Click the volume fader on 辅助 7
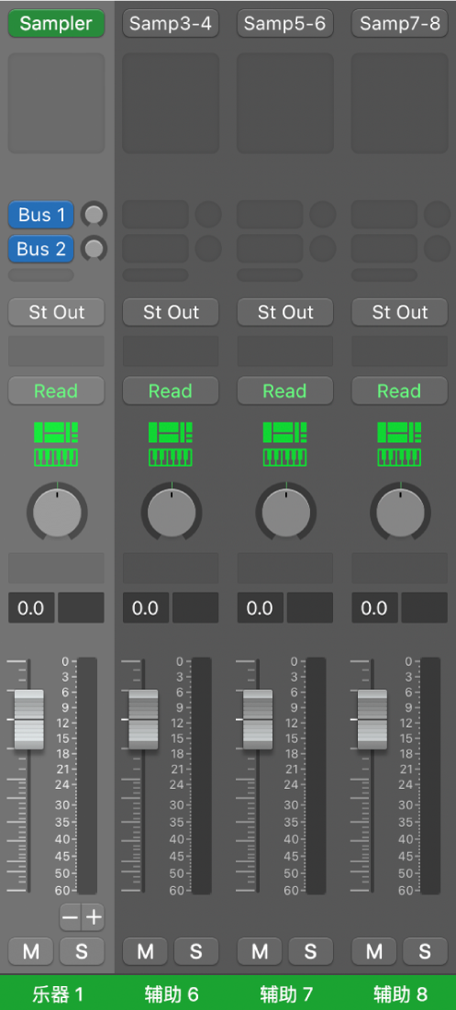 [x=258, y=719]
